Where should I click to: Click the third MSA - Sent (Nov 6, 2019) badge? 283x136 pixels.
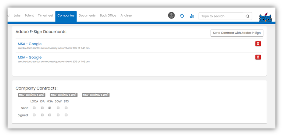click(x=96, y=95)
